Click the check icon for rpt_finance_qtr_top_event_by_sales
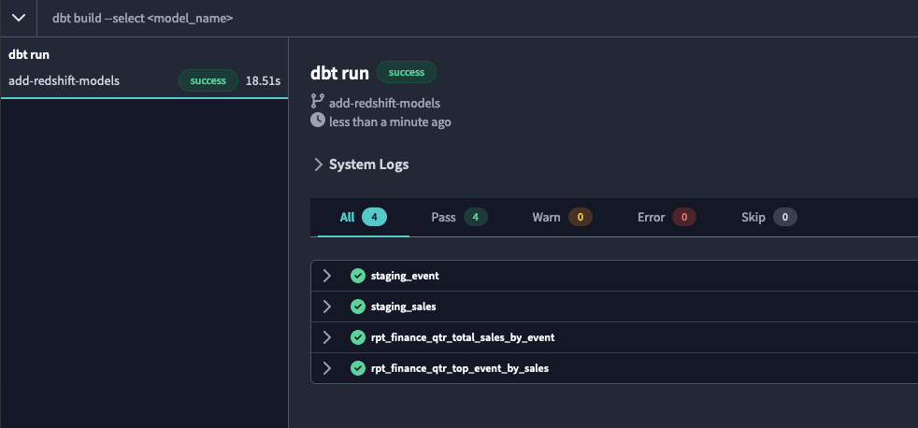 358,368
